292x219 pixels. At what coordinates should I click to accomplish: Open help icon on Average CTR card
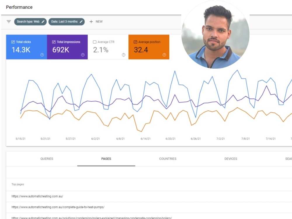click(x=124, y=55)
